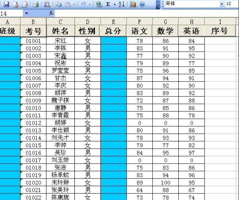Click the Name Box cell reference field

(11, 13)
